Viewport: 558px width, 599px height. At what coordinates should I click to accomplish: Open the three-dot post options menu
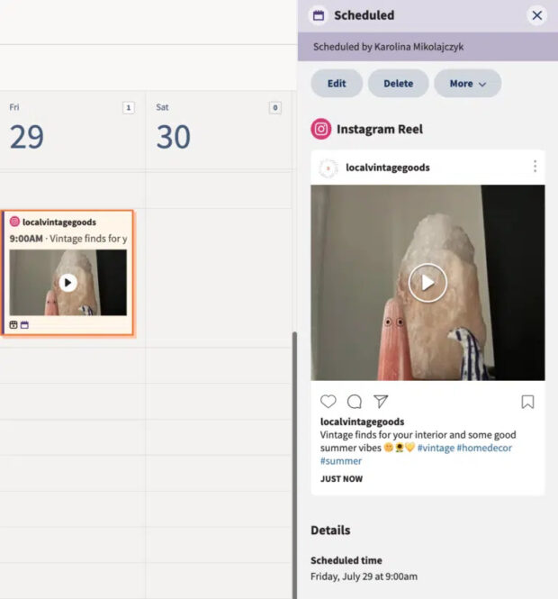(535, 167)
